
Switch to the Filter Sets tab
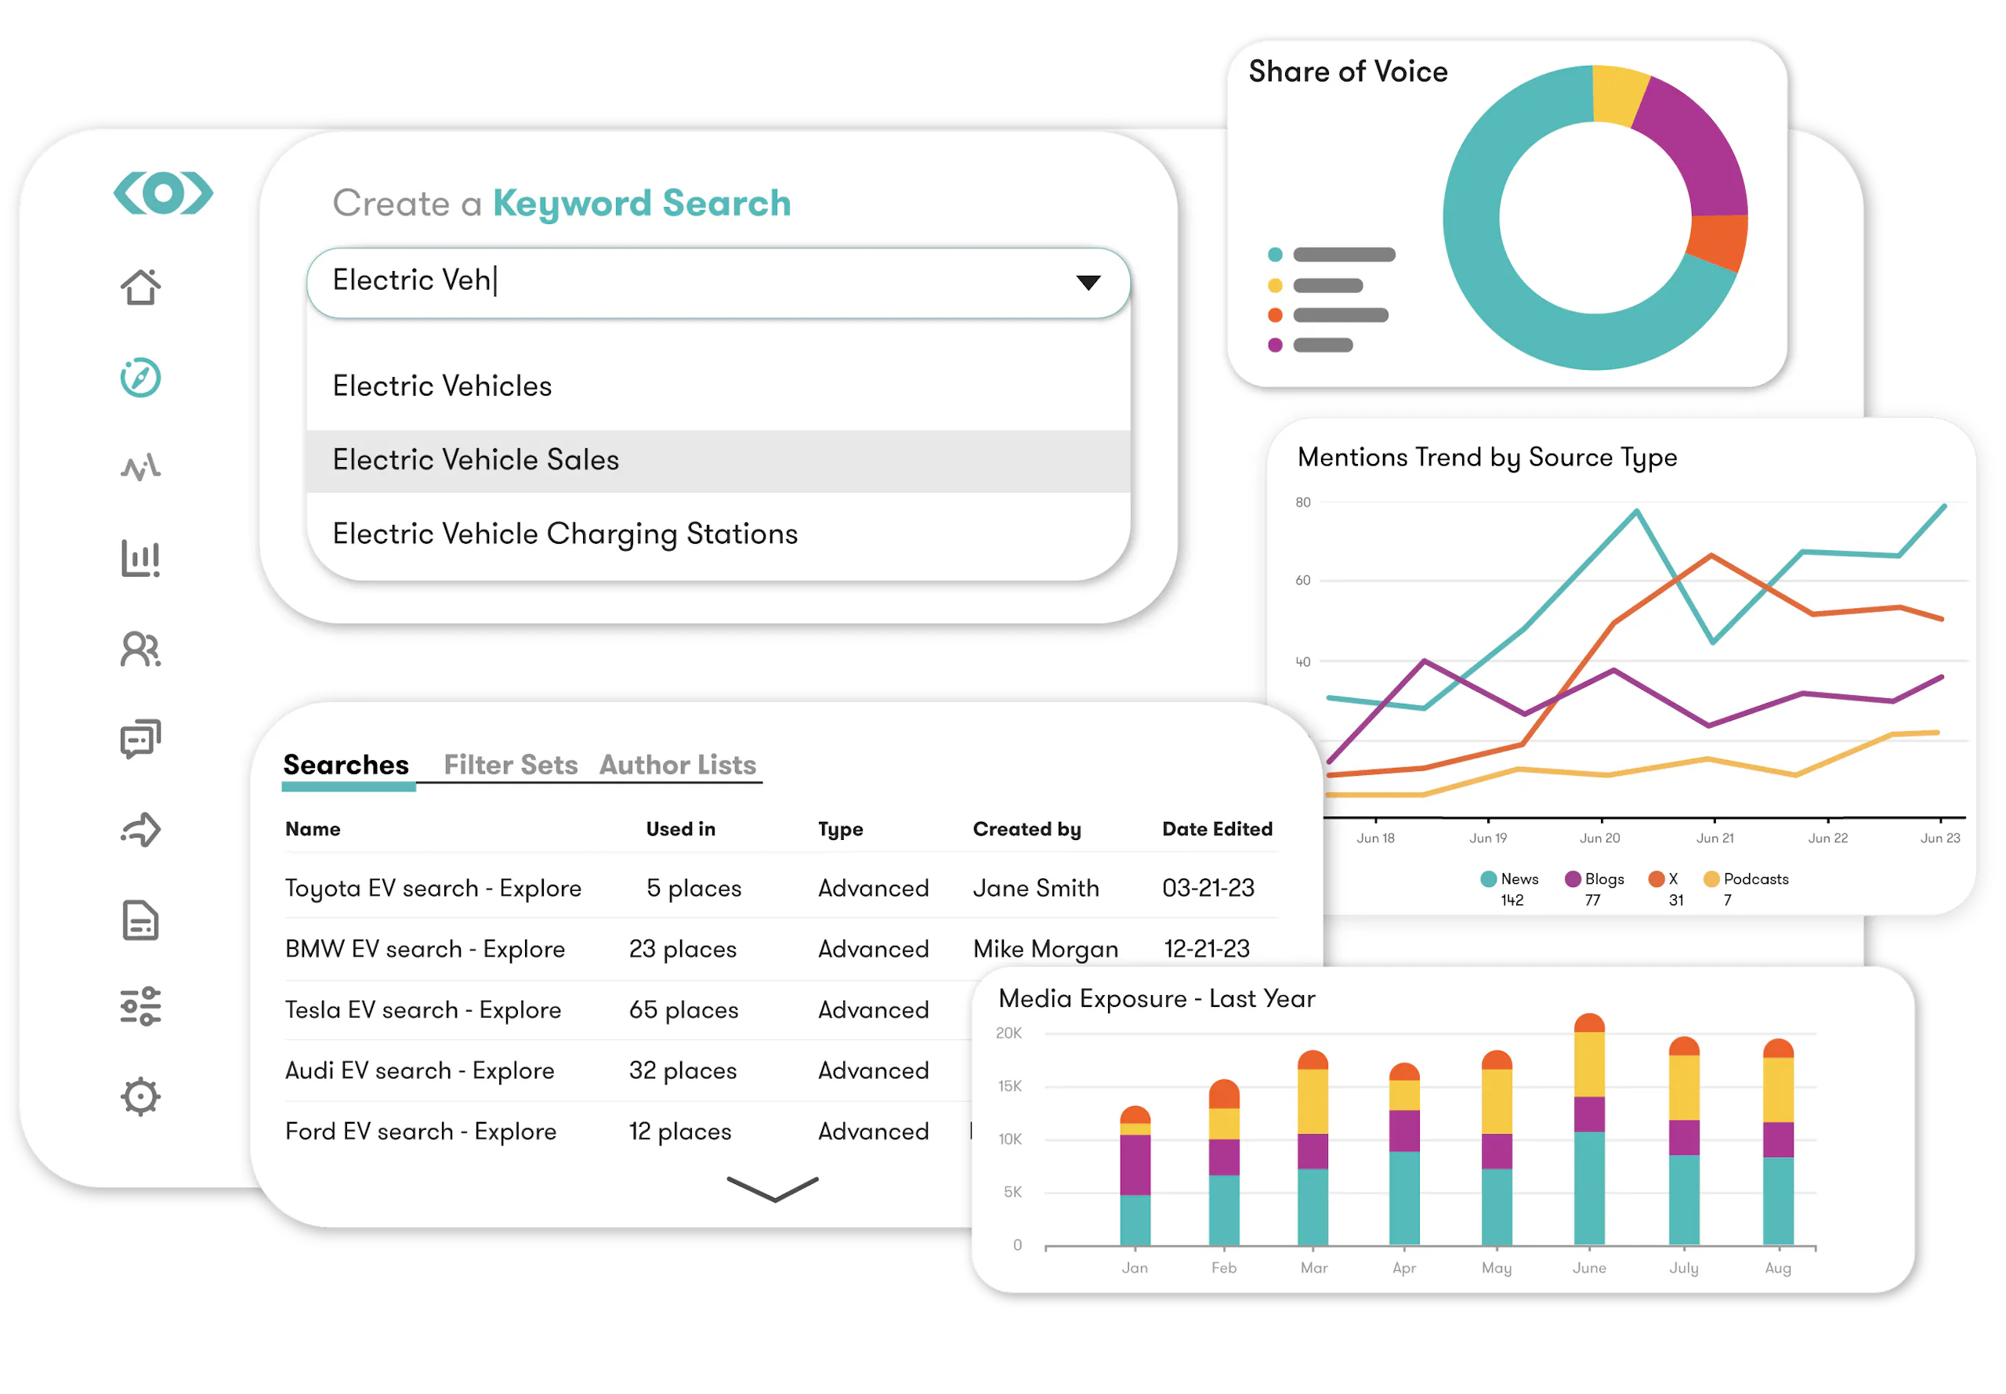pyautogui.click(x=510, y=764)
